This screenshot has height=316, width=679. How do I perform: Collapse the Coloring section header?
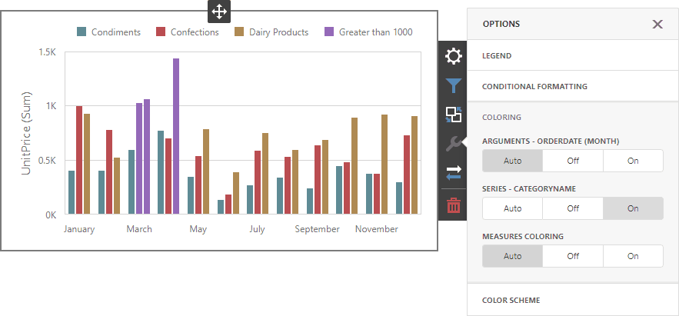(x=572, y=117)
